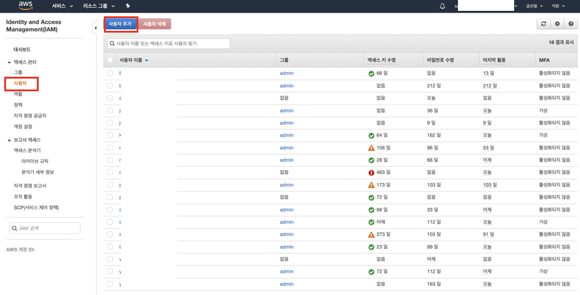Open 계정 설정 in sidebar
This screenshot has height=295, width=580.
pos(23,126)
